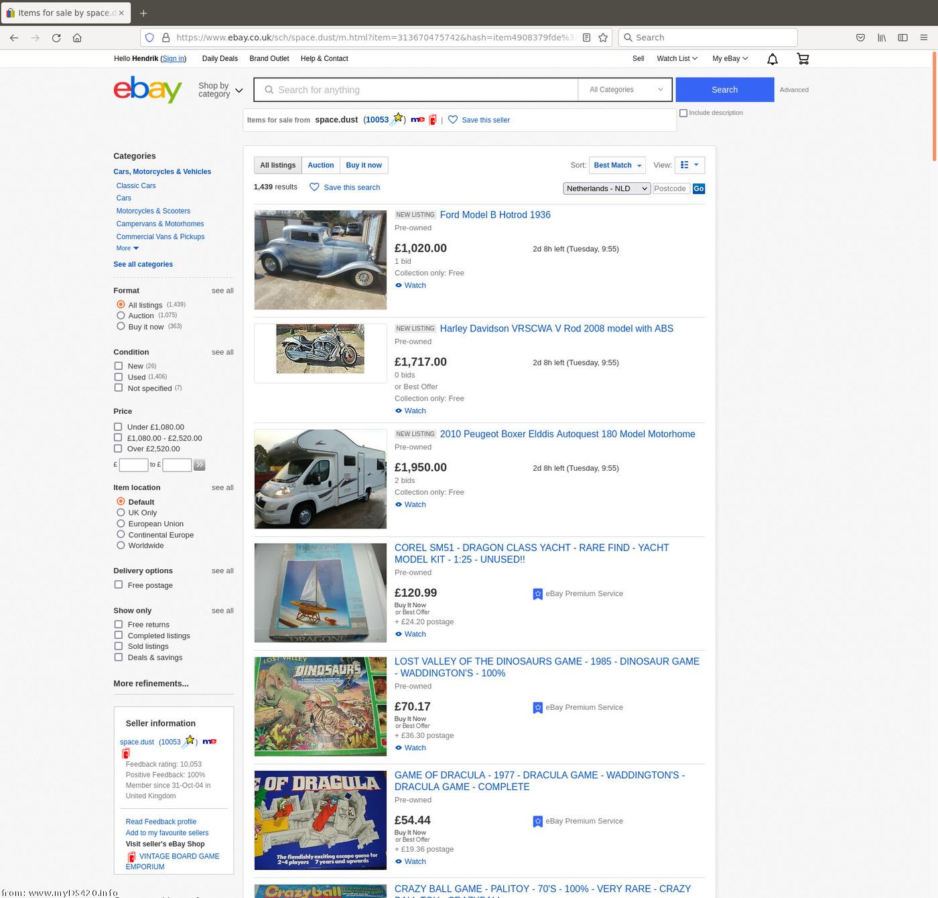Image resolution: width=938 pixels, height=898 pixels.
Task: Click the Search for anything field
Action: (x=416, y=90)
